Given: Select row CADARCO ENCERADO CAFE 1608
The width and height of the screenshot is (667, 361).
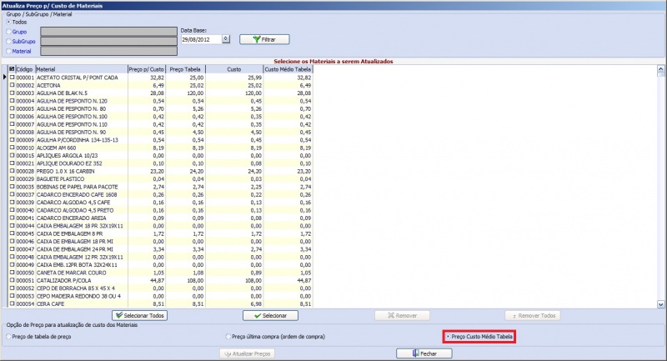Looking at the screenshot, I should tap(160, 194).
